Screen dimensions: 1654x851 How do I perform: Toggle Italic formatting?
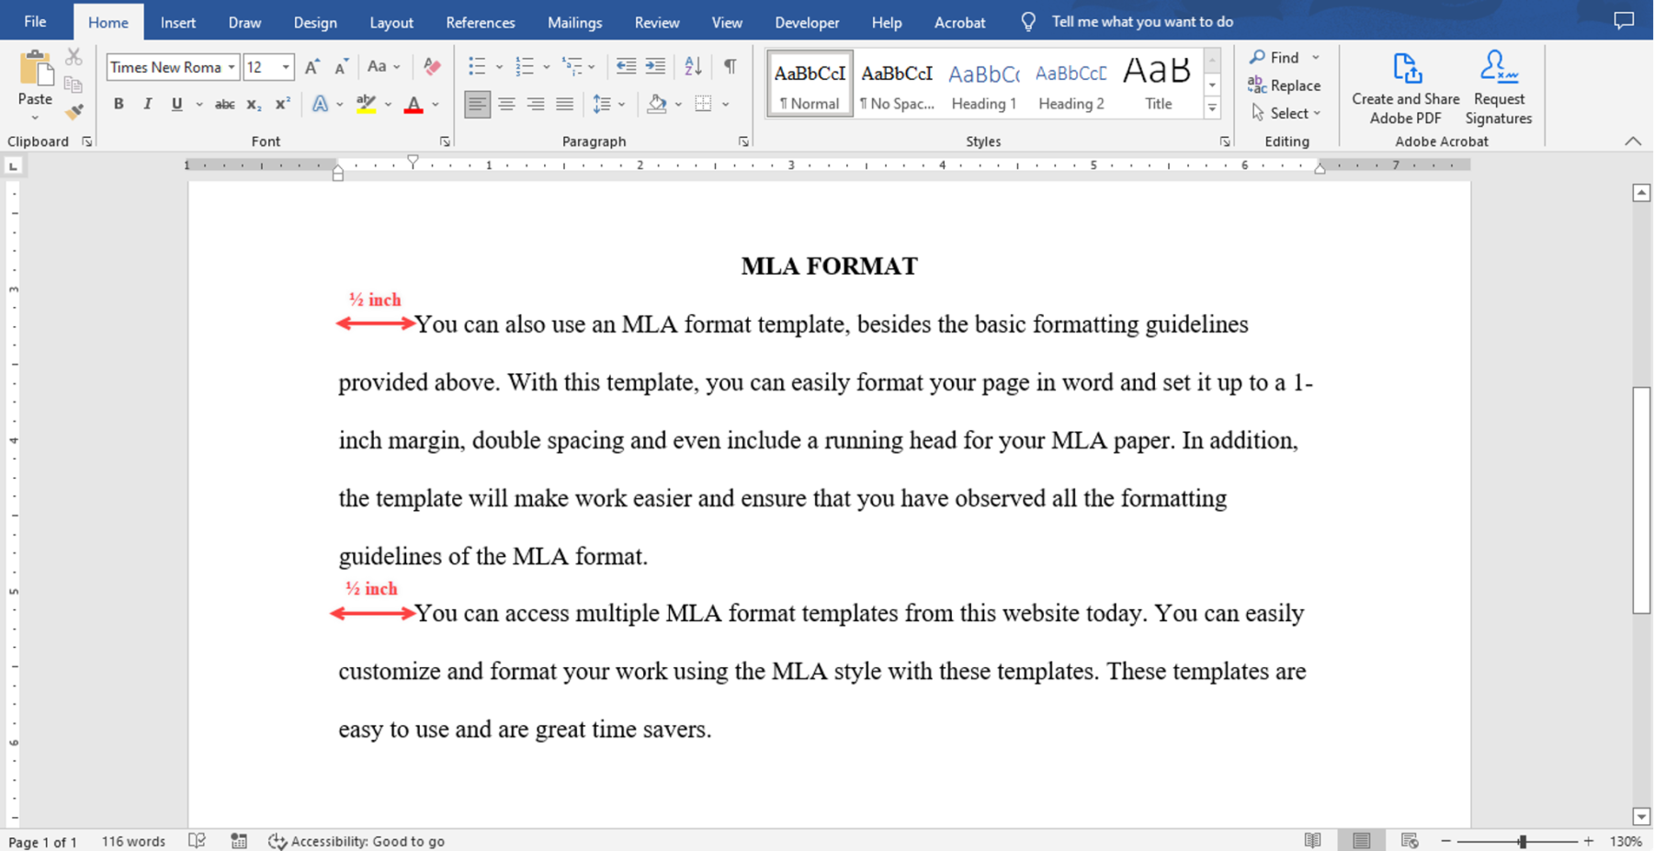[x=147, y=105]
